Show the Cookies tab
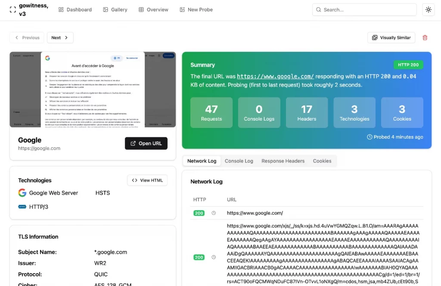Image resolution: width=441 pixels, height=286 pixels. click(322, 161)
